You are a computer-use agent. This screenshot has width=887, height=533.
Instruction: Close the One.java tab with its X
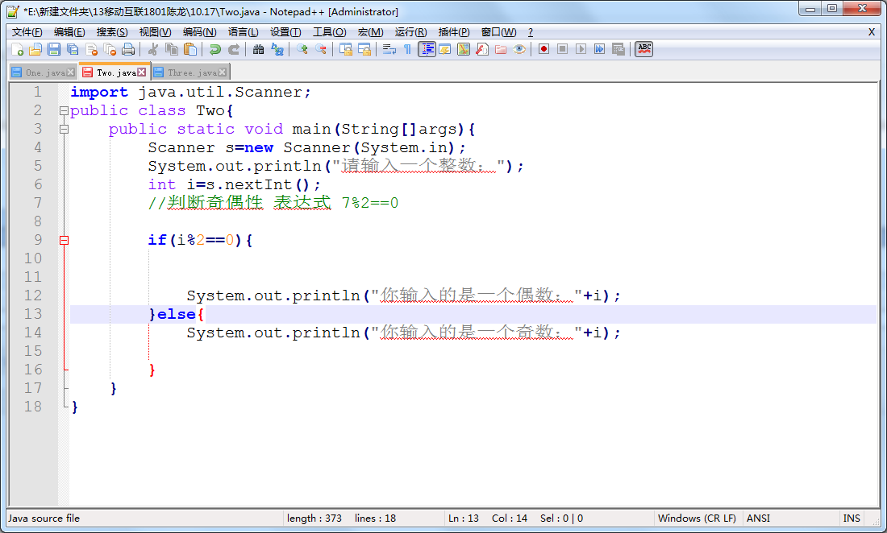(71, 72)
